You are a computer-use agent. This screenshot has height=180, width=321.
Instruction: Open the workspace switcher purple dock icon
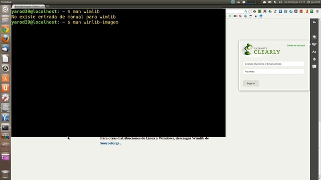[6, 157]
